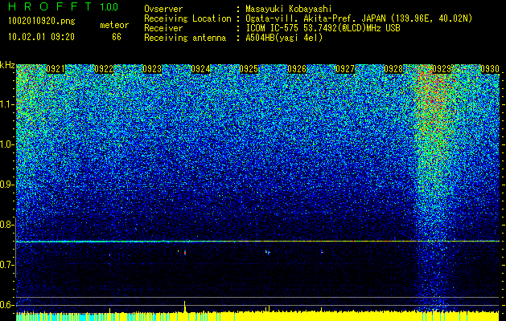Click the meteor echo between 0925 and 0926
The width and height of the screenshot is (506, 321).
click(x=268, y=252)
